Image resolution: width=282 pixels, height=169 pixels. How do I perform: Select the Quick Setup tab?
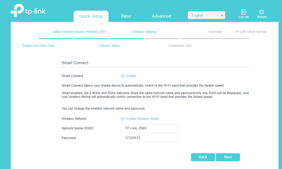click(91, 16)
